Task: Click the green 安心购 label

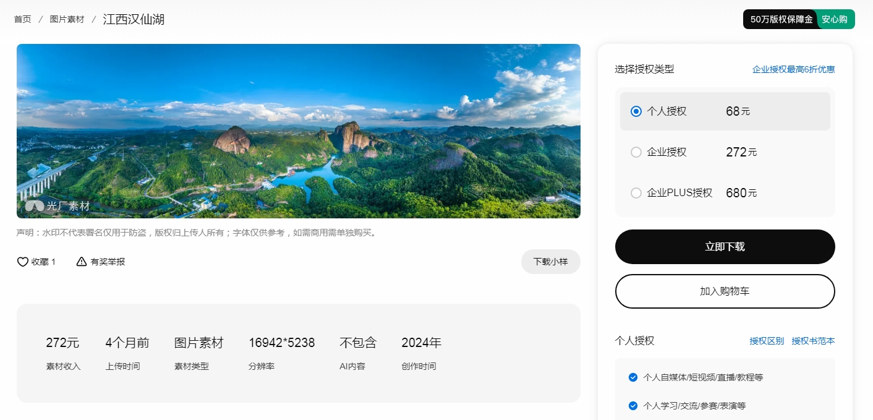Action: [835, 19]
